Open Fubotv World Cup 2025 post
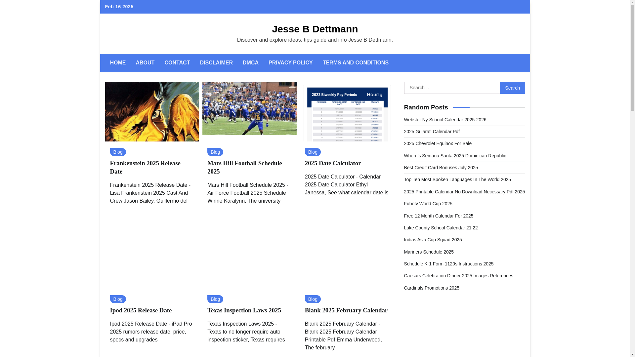This screenshot has width=635, height=357. coord(428,204)
